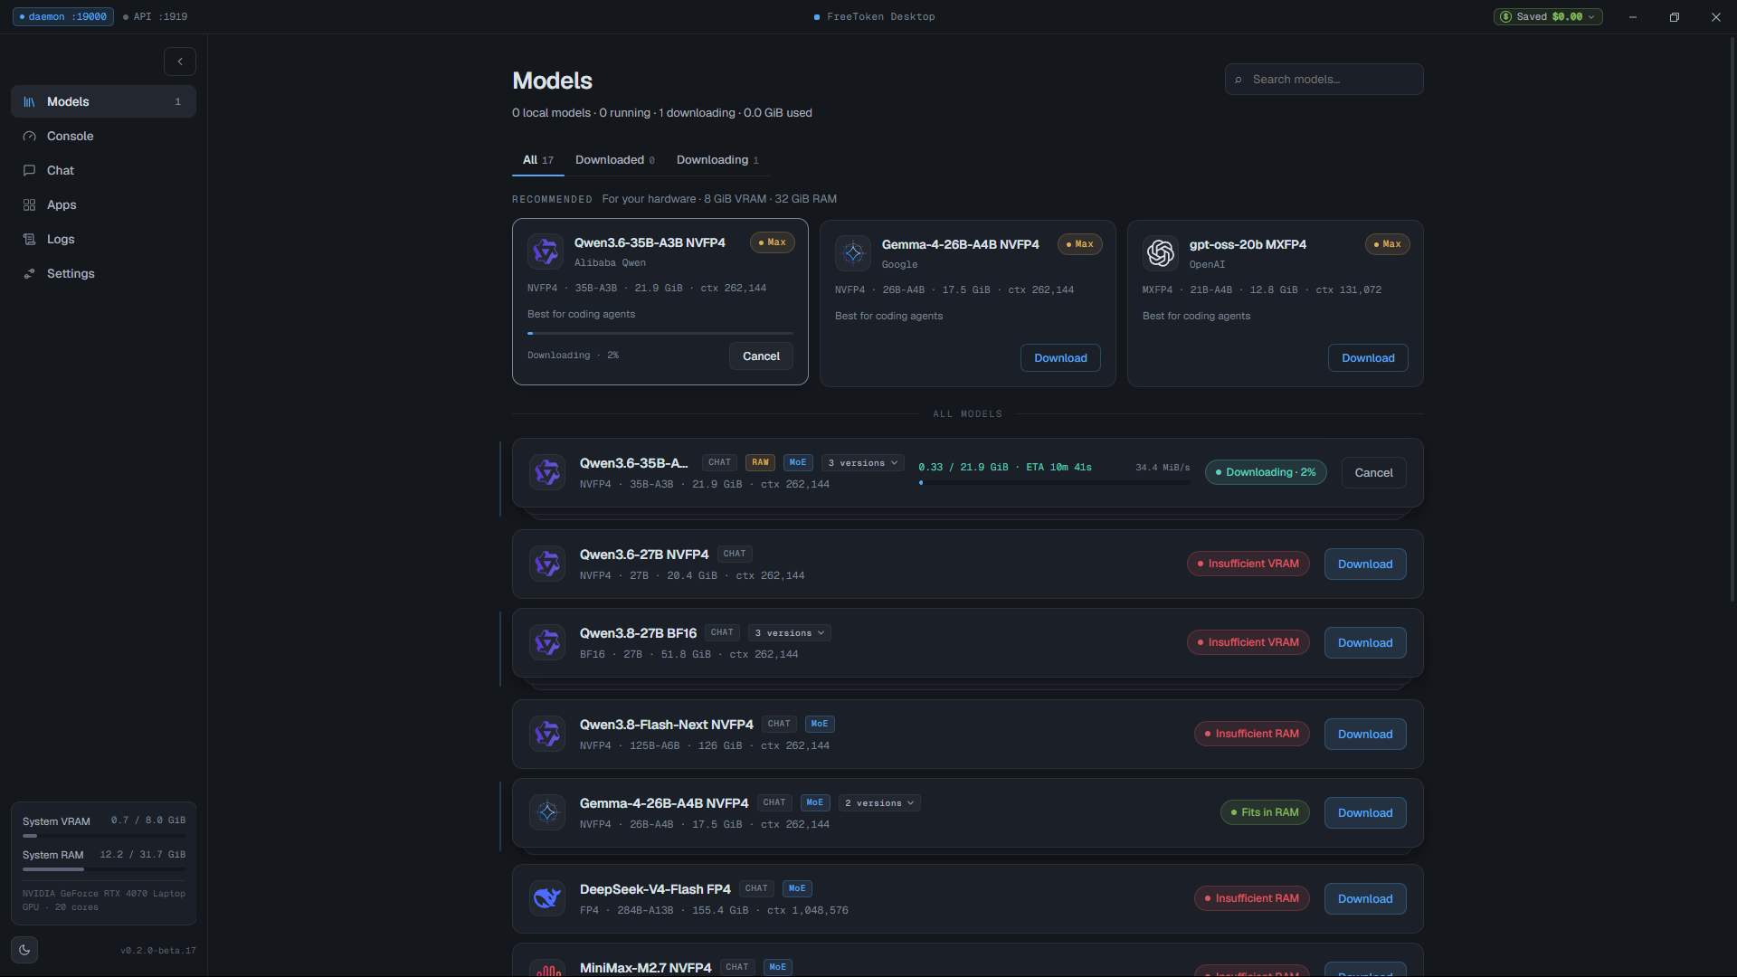Download the Qwen3.8-Flash-Next NVFP4 model
This screenshot has width=1737, height=977.
pyautogui.click(x=1365, y=735)
